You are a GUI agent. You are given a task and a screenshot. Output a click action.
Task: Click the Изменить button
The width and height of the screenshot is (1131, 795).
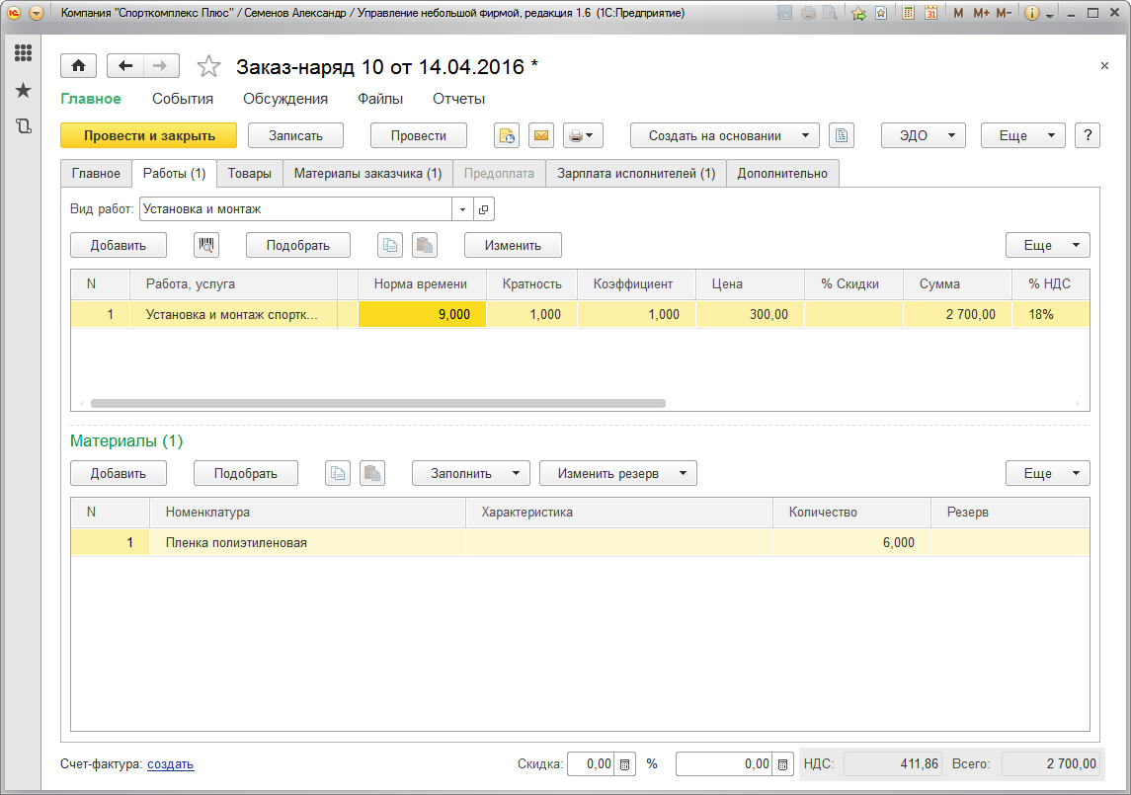pos(513,245)
